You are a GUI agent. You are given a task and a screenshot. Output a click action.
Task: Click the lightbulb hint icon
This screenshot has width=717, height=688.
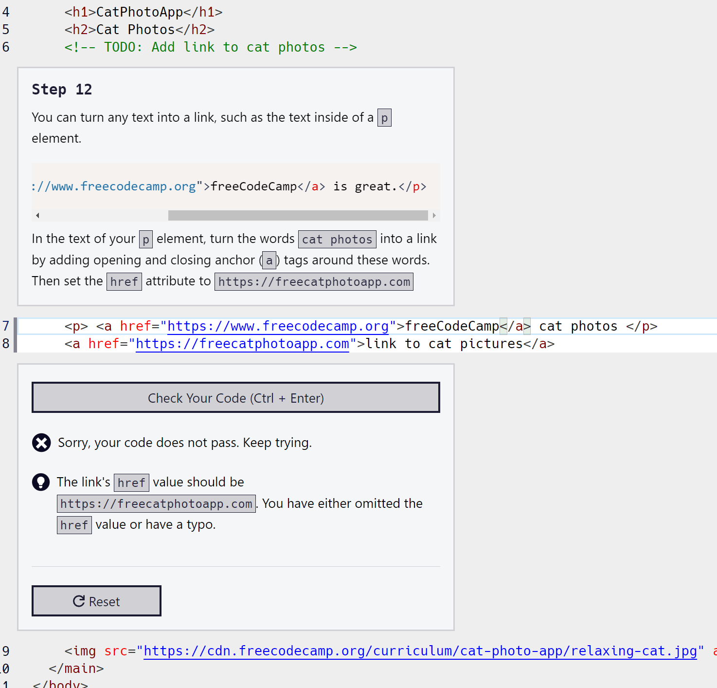(x=41, y=482)
